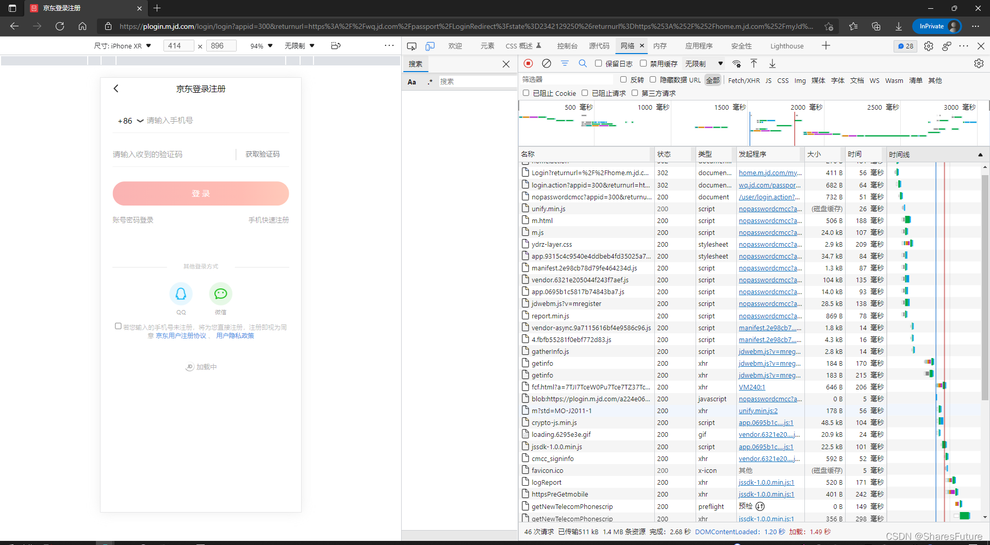Open network throttling dropdown

704,63
